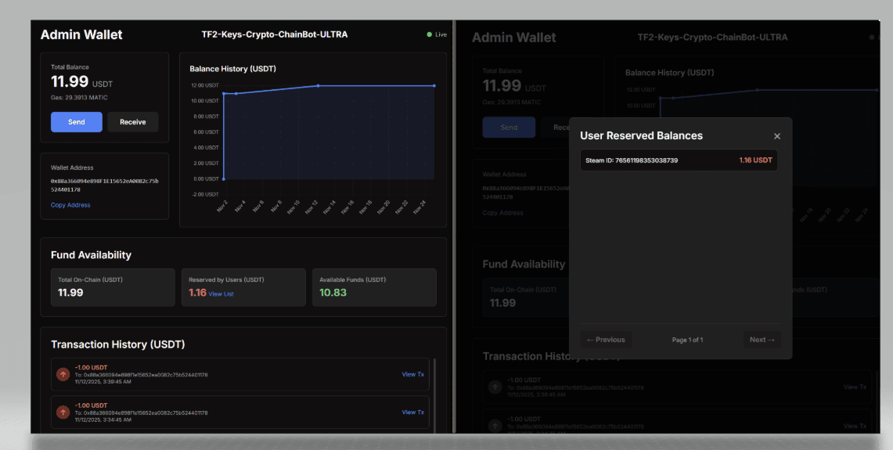Image resolution: width=893 pixels, height=450 pixels.
Task: Go to Next page in reserved balances modal
Action: (x=762, y=340)
